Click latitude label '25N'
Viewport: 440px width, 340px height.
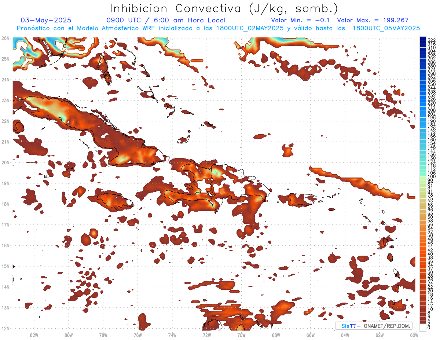tap(5, 59)
